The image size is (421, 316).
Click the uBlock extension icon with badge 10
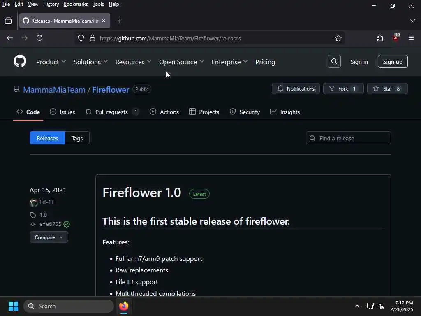[x=396, y=37]
